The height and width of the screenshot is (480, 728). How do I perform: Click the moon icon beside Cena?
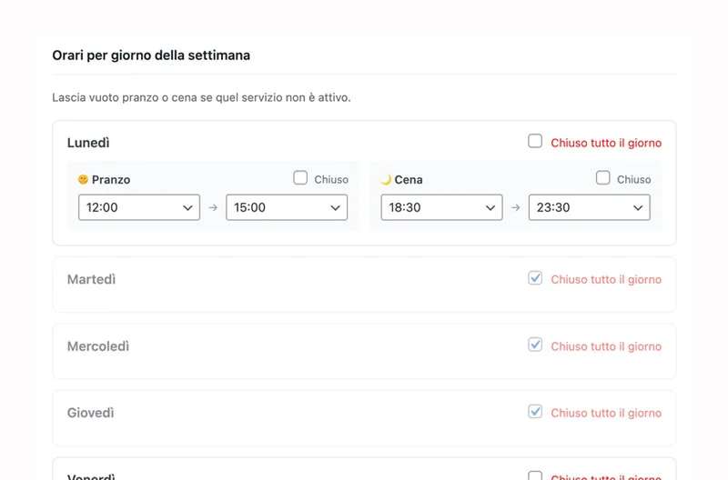coord(386,179)
